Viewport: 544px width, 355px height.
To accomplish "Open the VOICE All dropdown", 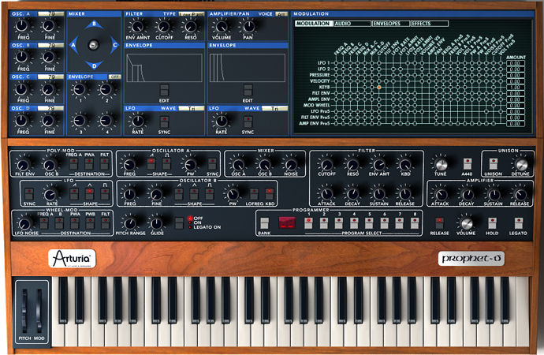I will [x=281, y=14].
